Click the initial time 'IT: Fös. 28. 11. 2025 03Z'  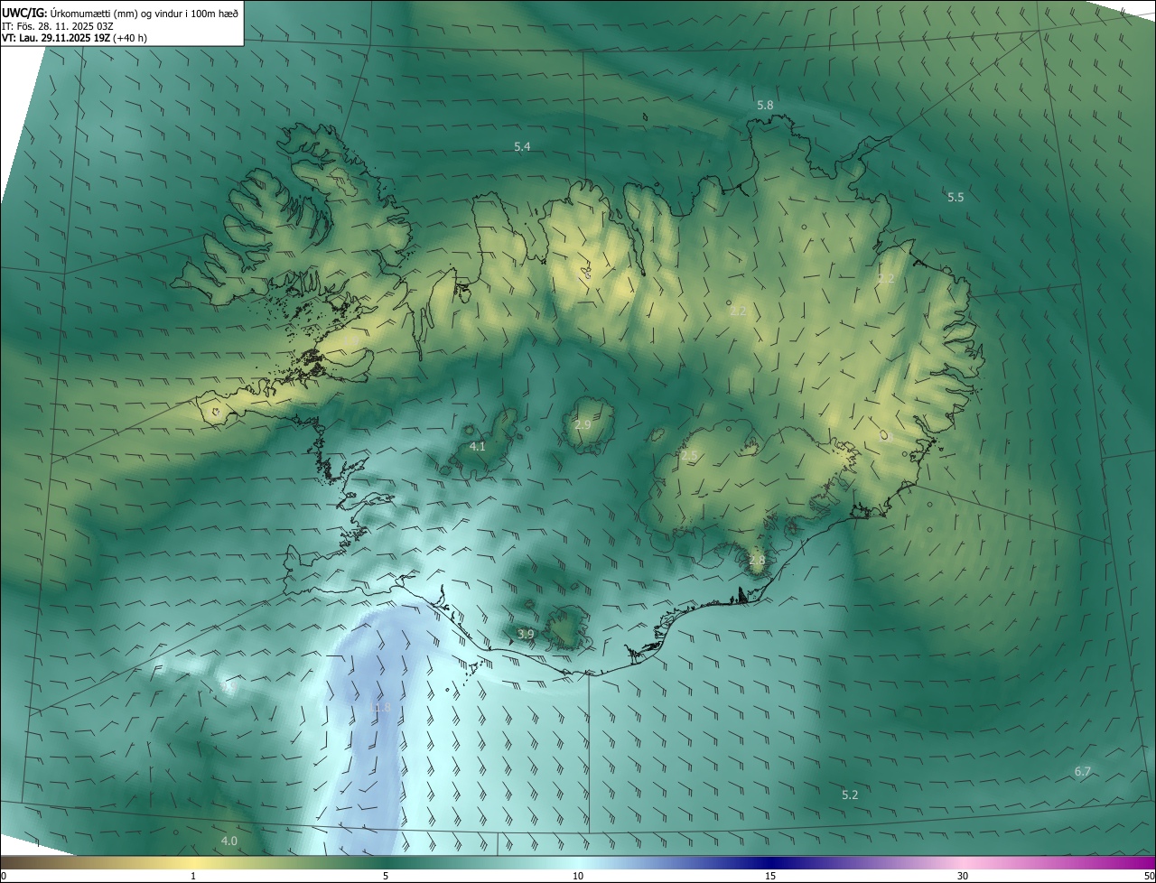pyautogui.click(x=57, y=25)
